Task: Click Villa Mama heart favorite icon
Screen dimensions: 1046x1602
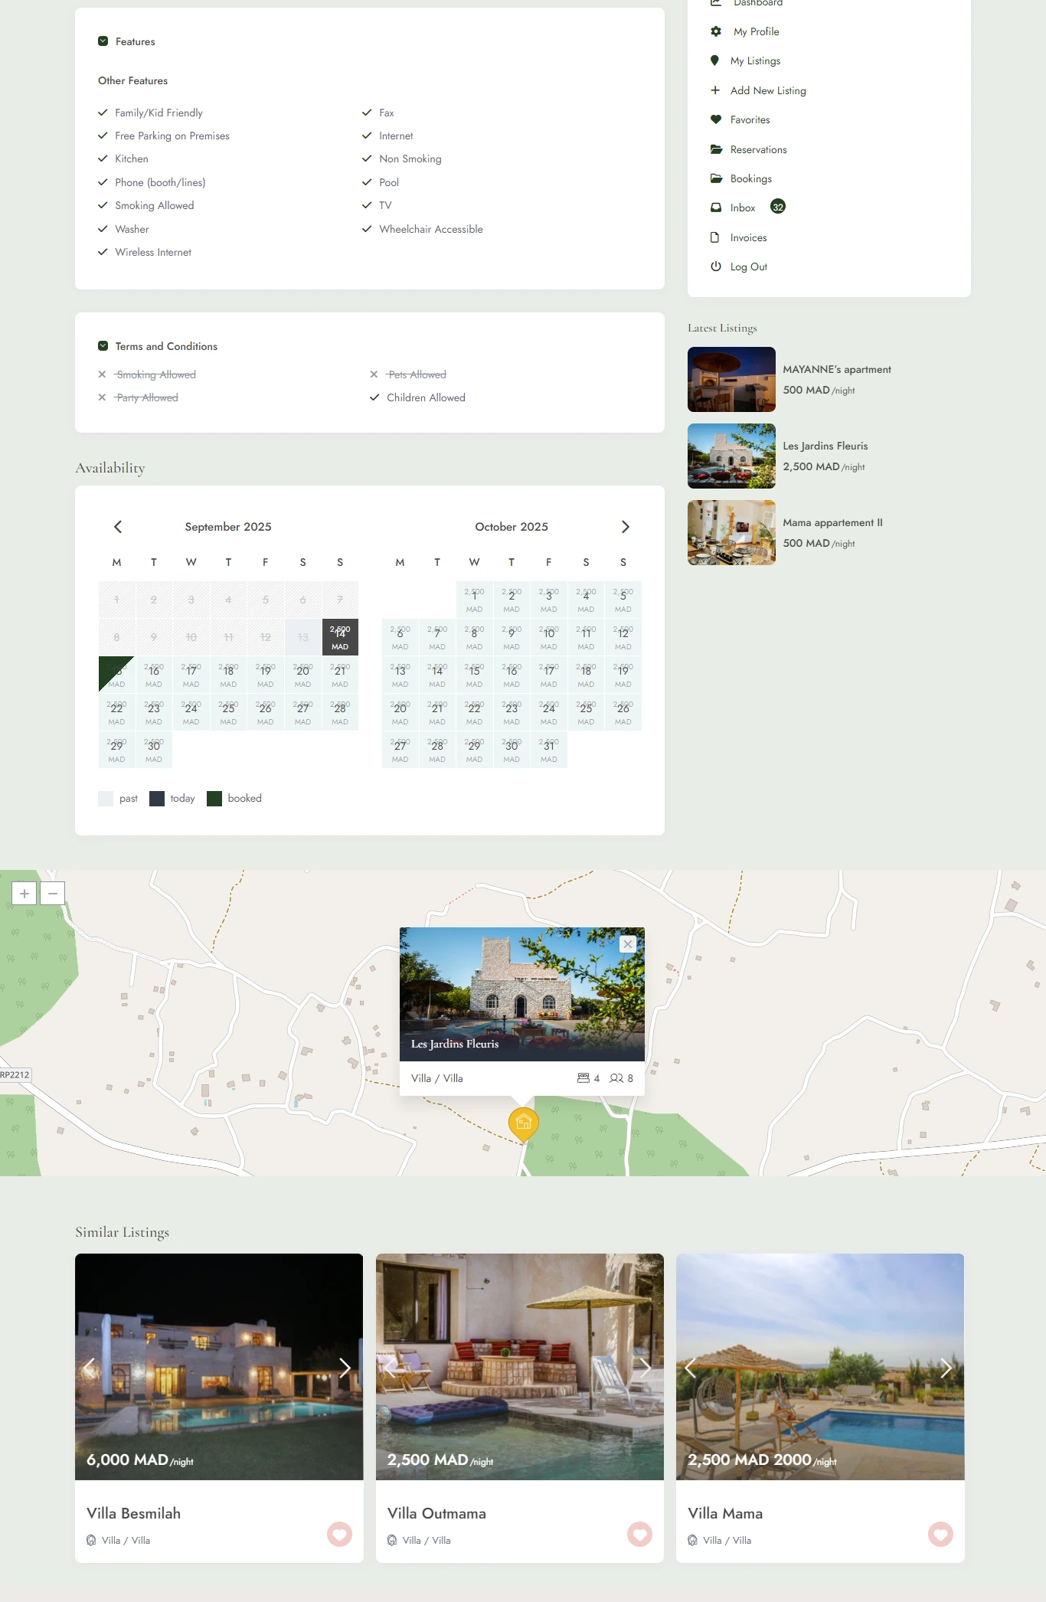Action: point(940,1534)
